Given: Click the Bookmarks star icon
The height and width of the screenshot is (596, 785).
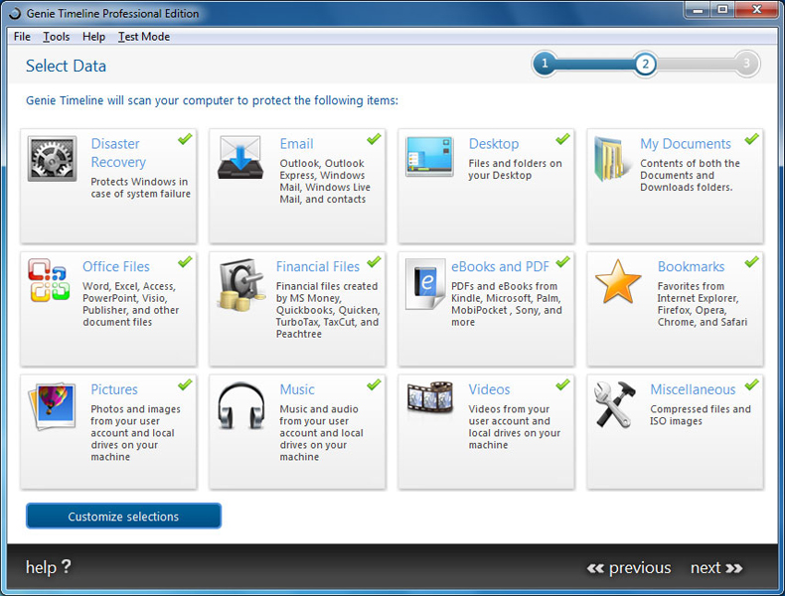Looking at the screenshot, I should pos(618,282).
